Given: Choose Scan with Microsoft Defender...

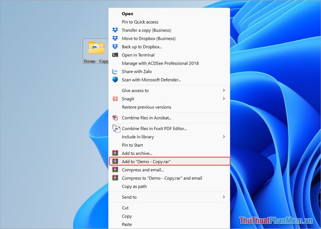Looking at the screenshot, I should point(169,80).
